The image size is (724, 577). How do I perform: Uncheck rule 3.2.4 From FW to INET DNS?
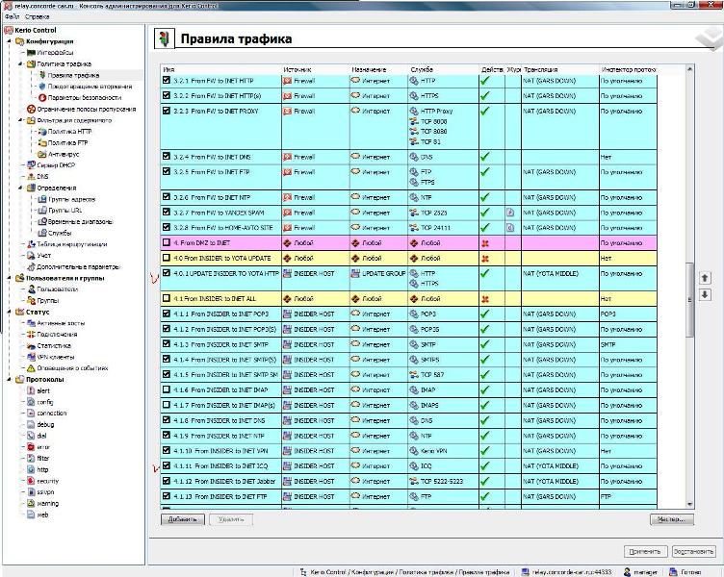[x=167, y=156]
